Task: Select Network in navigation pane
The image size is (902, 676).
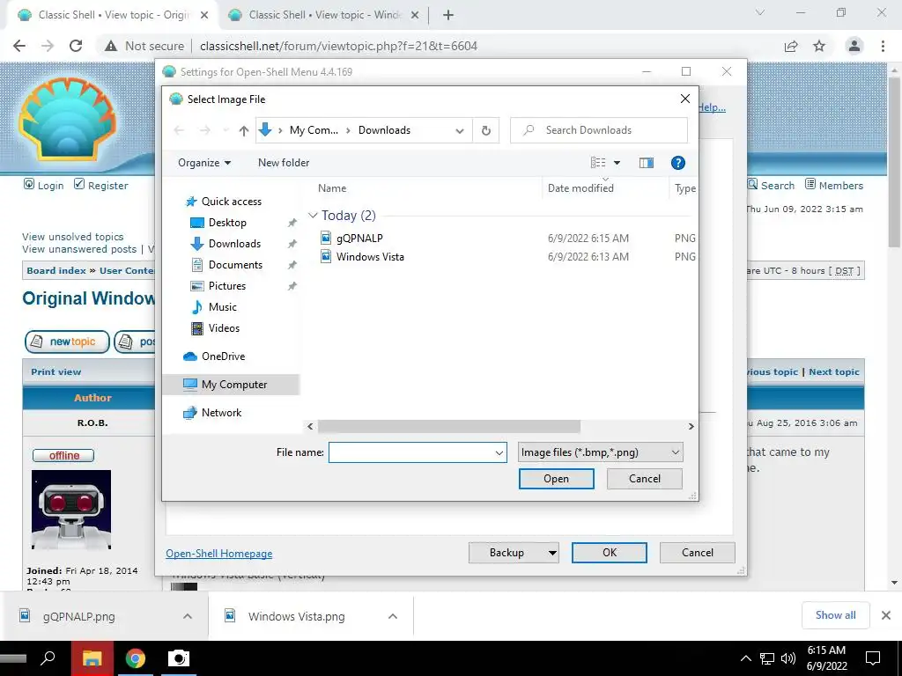Action: click(x=221, y=413)
